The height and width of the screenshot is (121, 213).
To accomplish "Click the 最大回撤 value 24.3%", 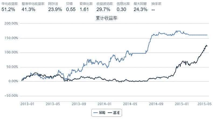I will click(140, 9).
